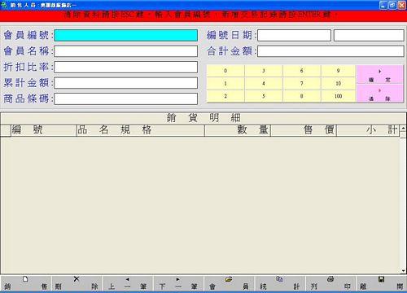Open the 會員 (member) folder button
407x293 pixels.
[230, 283]
